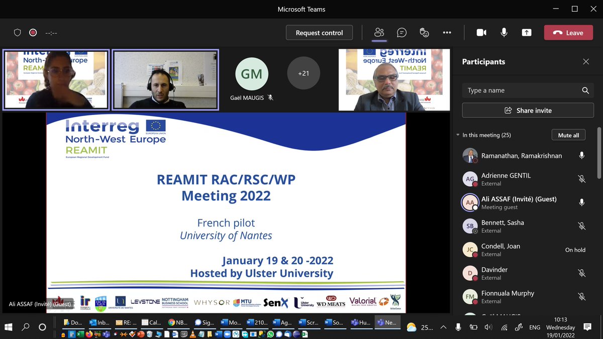Open the taskbar clock and date
Image resolution: width=603 pixels, height=339 pixels.
561,327
